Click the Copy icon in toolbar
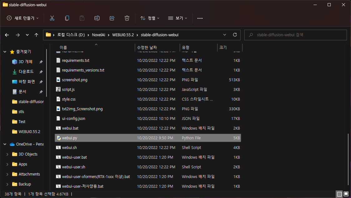Screen dimensions: 351x198 pyautogui.click(x=67, y=18)
